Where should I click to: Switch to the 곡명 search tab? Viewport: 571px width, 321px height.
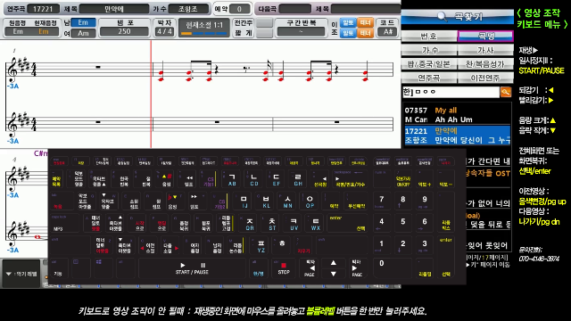click(x=485, y=36)
